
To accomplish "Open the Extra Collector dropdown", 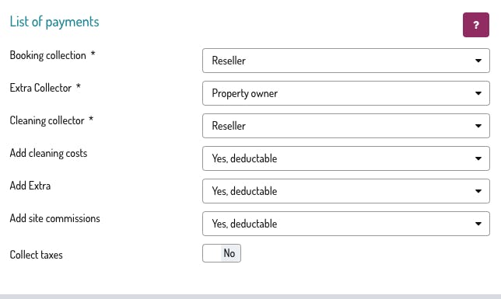I will pos(345,93).
